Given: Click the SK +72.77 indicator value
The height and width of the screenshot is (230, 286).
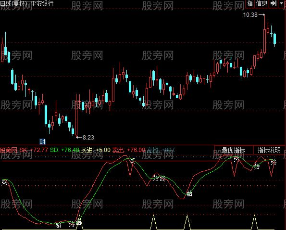Looking at the screenshot, I should tap(34, 150).
